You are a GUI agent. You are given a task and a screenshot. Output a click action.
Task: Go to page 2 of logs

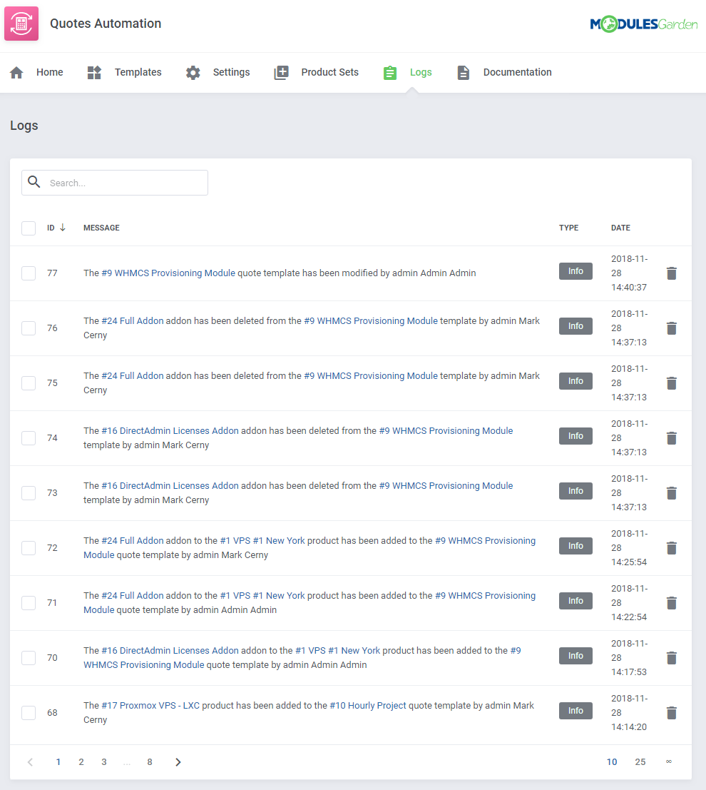(x=81, y=761)
